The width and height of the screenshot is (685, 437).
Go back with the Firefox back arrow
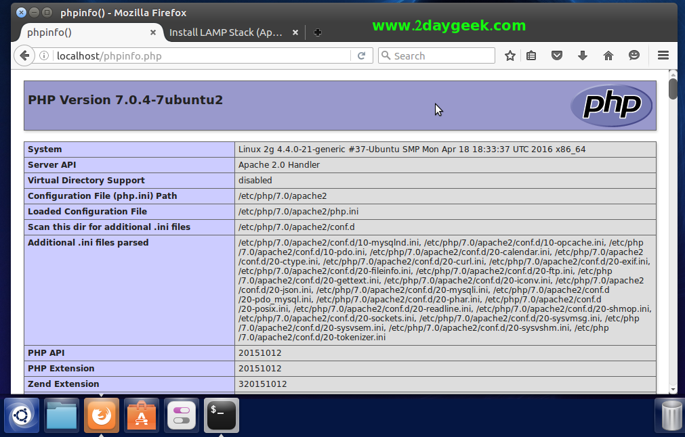pyautogui.click(x=24, y=56)
